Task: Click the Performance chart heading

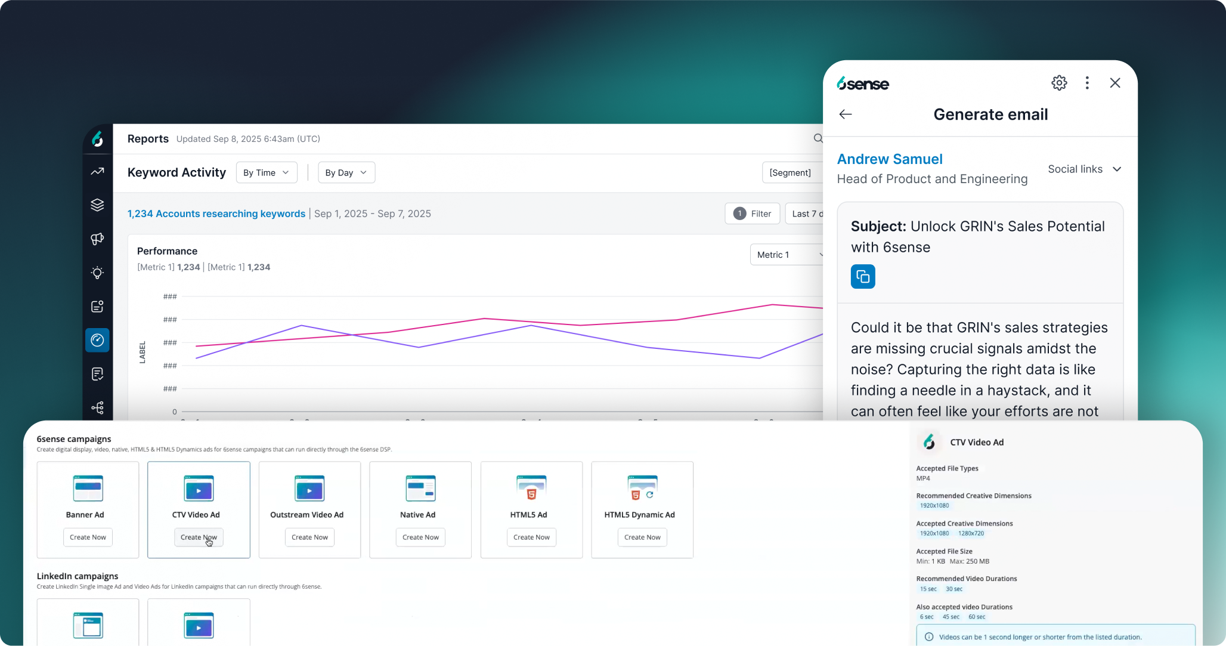Action: (167, 251)
